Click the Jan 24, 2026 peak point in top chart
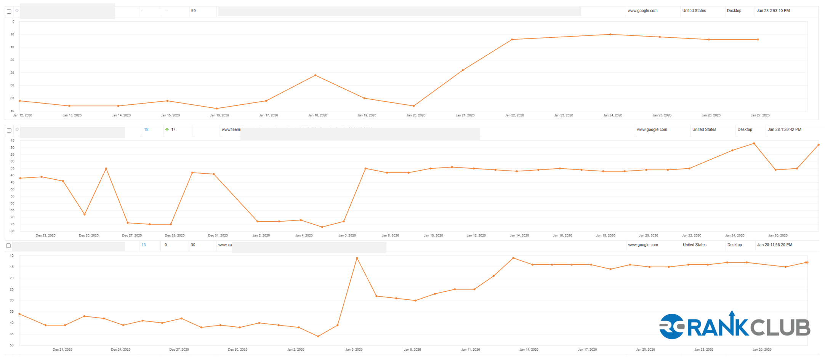 [610, 34]
